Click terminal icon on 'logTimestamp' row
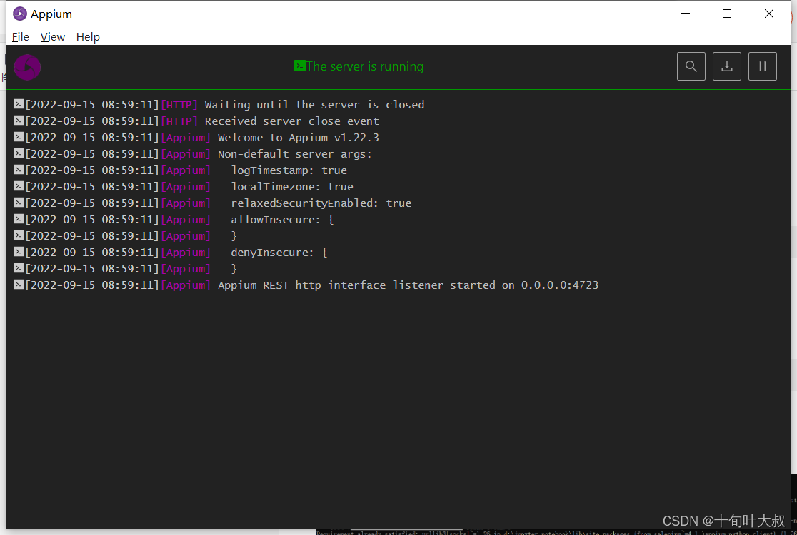 [19, 170]
